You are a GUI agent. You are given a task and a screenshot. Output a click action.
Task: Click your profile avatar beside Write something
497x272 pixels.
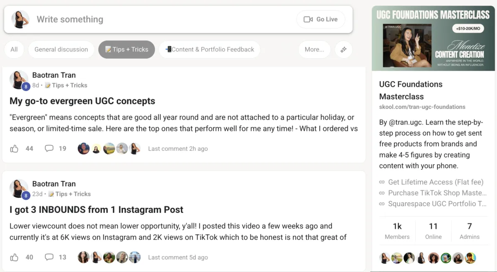click(20, 19)
